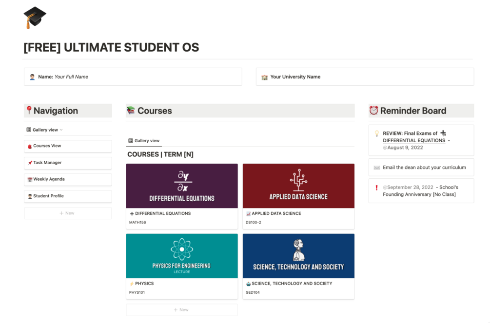The width and height of the screenshot is (490, 323).
Task: Click the COURSES | TERM [N] heading
Action: tap(160, 154)
